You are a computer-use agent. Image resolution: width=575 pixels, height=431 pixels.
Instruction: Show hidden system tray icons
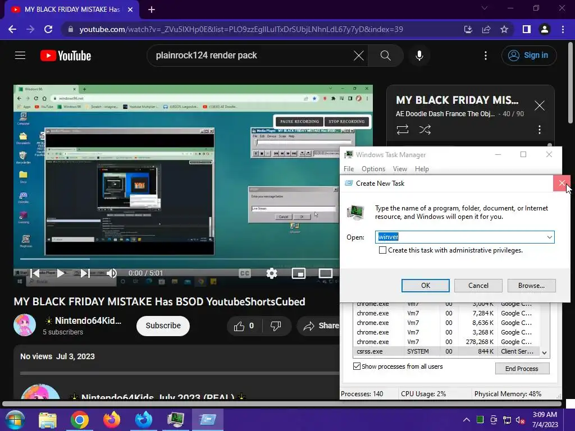[x=466, y=420]
